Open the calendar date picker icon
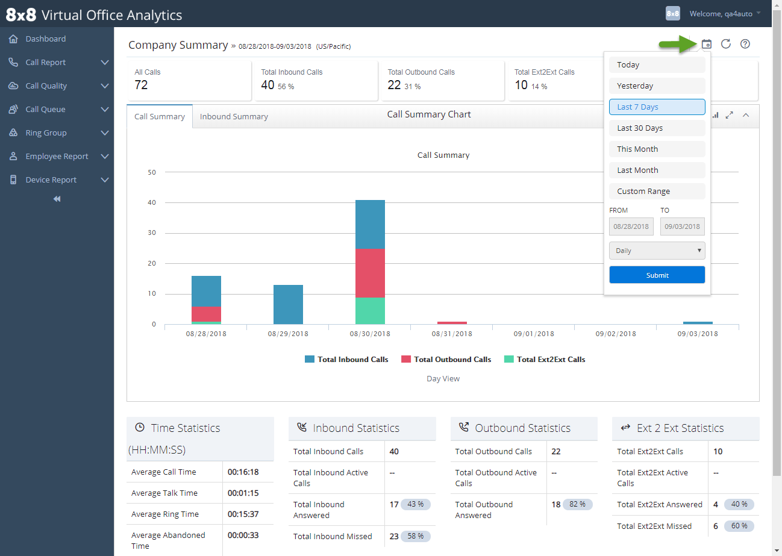Viewport: 782px width, 556px height. click(x=707, y=43)
